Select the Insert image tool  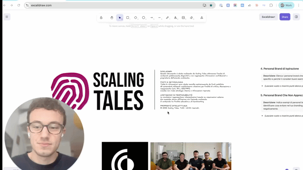183,17
